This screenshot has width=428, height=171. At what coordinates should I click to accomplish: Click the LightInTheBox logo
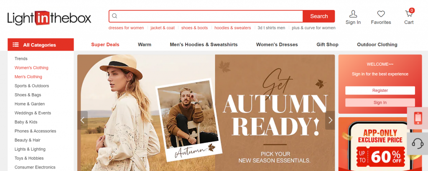(49, 18)
